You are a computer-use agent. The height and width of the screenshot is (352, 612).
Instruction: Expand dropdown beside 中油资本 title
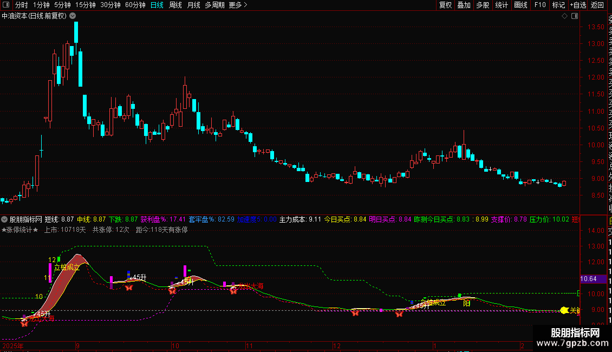coord(73,16)
